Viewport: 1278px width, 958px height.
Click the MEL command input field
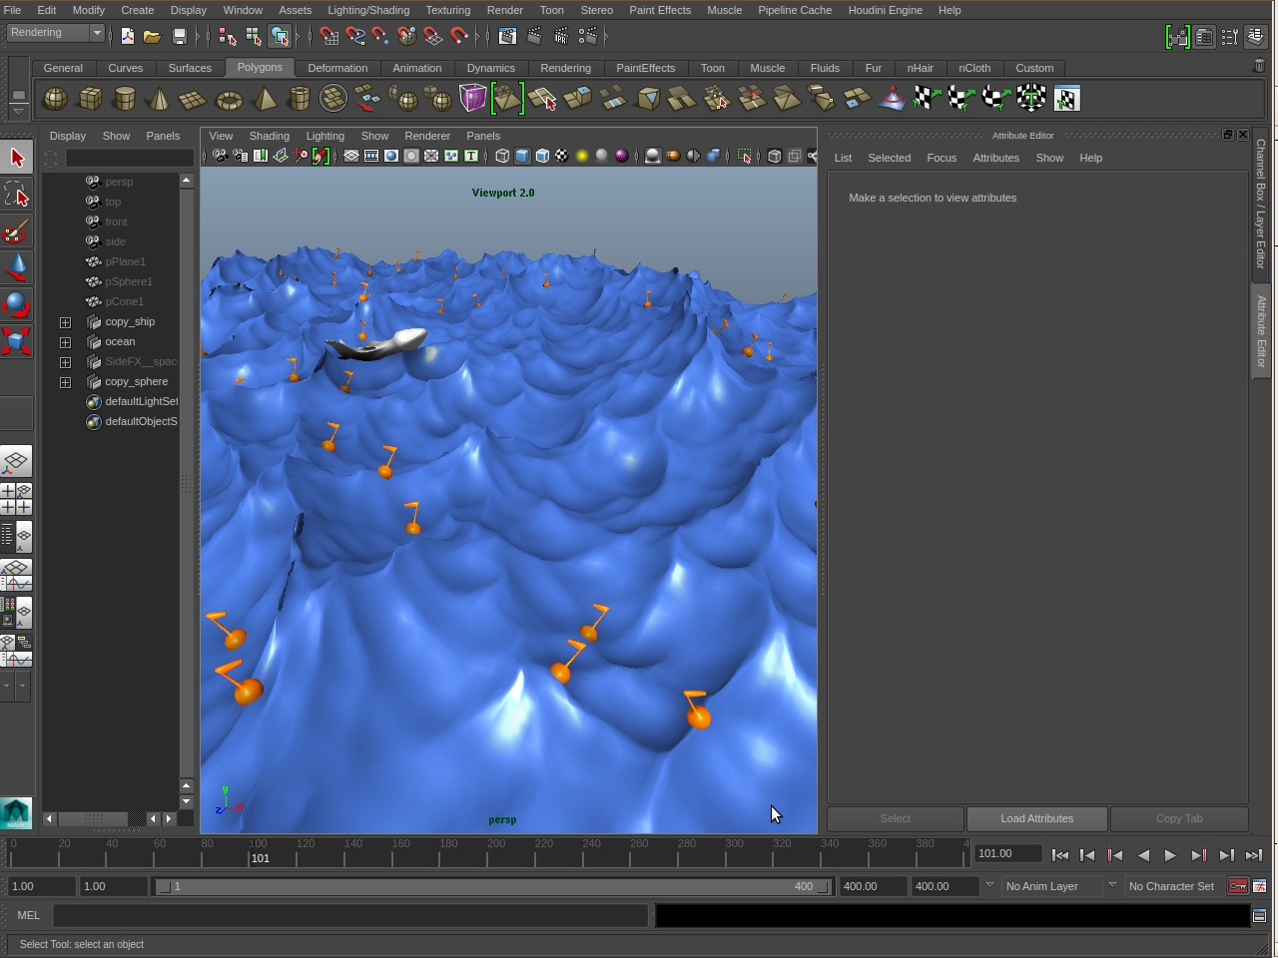pos(349,915)
